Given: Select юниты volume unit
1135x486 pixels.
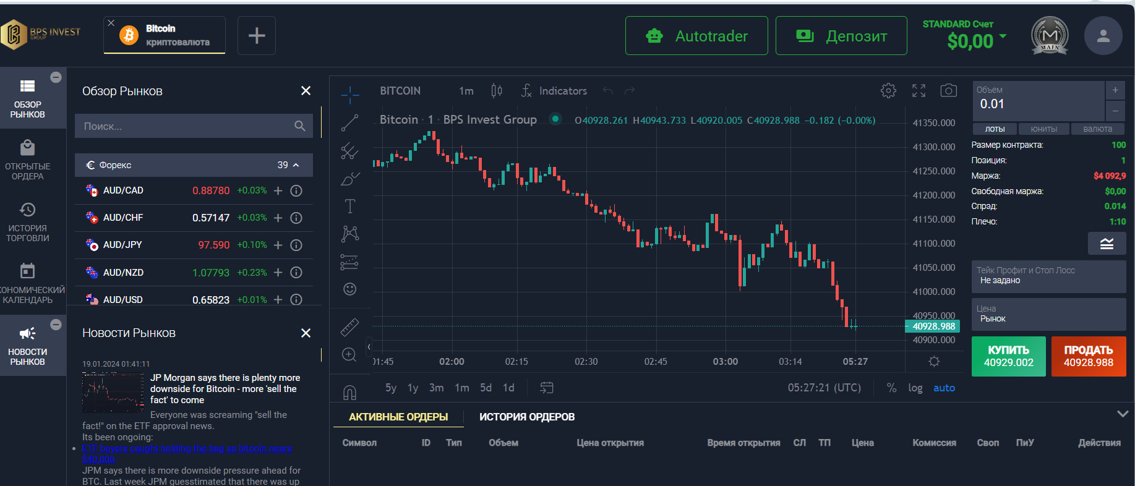Looking at the screenshot, I should coord(1044,129).
